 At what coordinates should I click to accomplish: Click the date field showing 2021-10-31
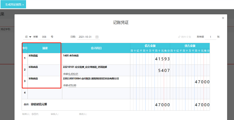pos(85,37)
